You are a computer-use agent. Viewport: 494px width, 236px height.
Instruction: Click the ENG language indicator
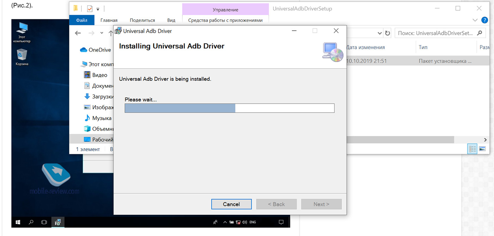coord(253,222)
